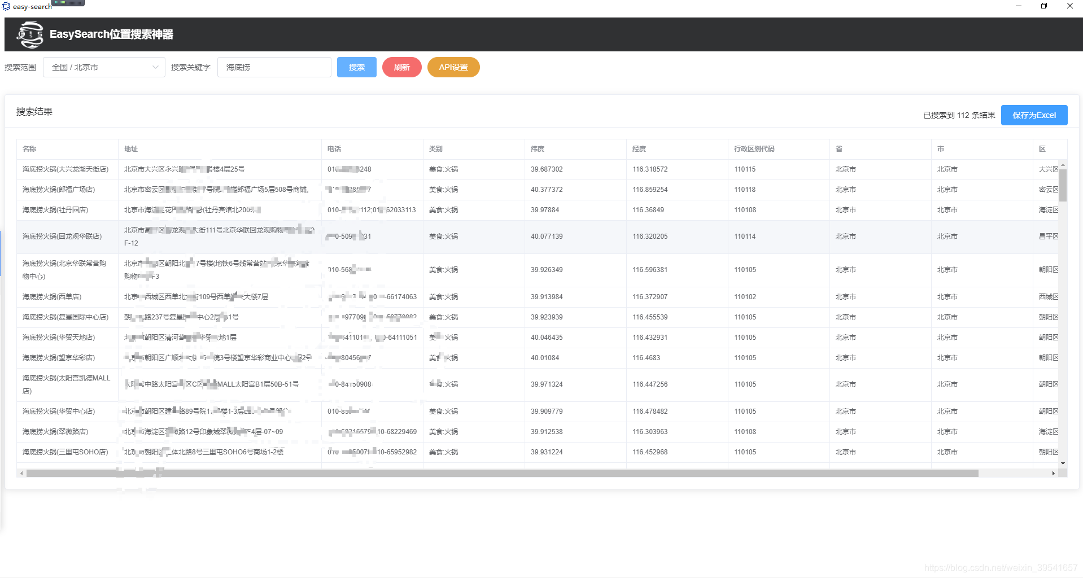The width and height of the screenshot is (1083, 578).
Task: Click the horizontal scrollbar right arrow
Action: [1054, 473]
